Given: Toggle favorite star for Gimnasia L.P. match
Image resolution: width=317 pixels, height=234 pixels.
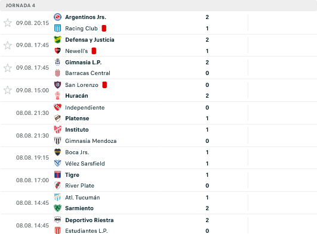Looking at the screenshot, I should (x=8, y=68).
